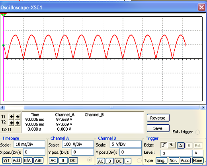This screenshot has width=207, height=166.
Task: Toggle the Channel B radio indicator
Action: tap(139, 160)
